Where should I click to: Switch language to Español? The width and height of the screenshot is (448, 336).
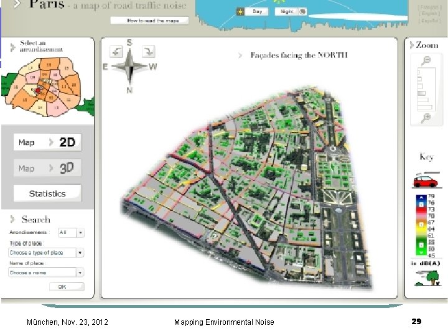coord(429,21)
